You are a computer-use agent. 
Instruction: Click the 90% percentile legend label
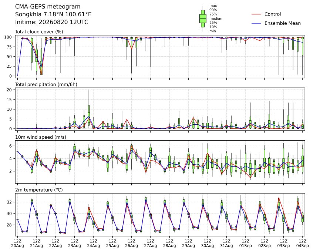click(213, 10)
